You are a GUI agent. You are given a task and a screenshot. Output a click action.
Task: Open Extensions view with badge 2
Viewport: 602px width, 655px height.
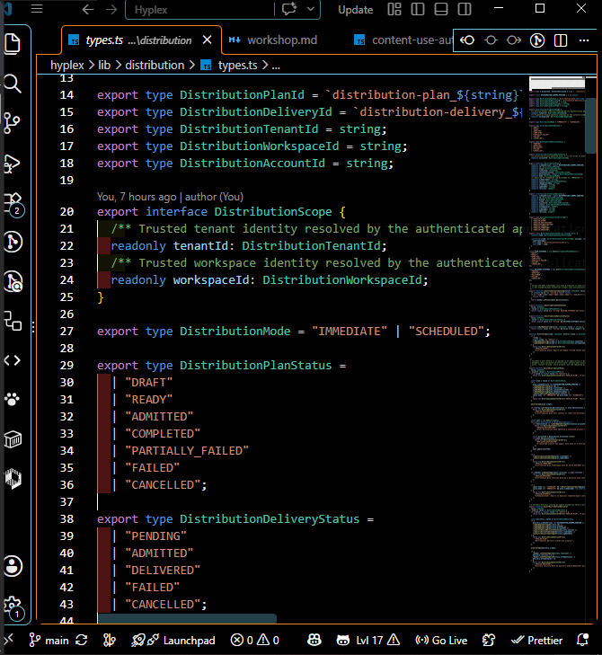click(13, 203)
